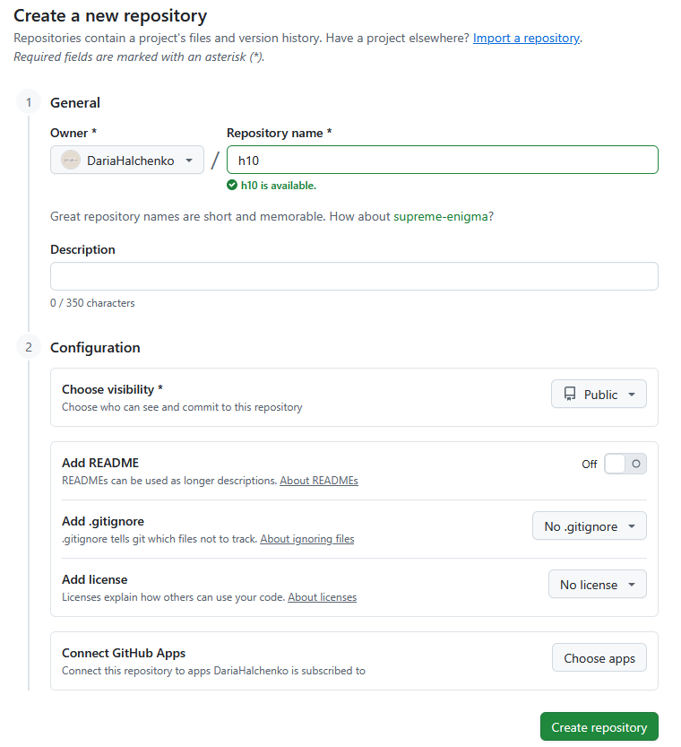The image size is (681, 747).
Task: Toggle the Add README switch on
Action: click(625, 464)
